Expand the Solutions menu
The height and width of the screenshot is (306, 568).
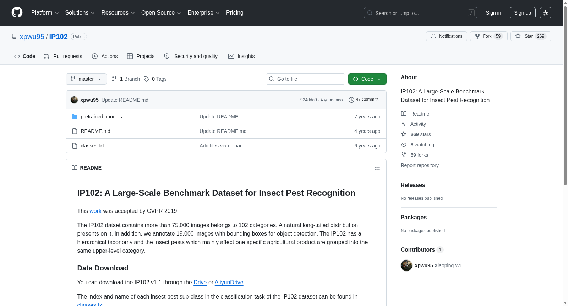[x=80, y=13]
